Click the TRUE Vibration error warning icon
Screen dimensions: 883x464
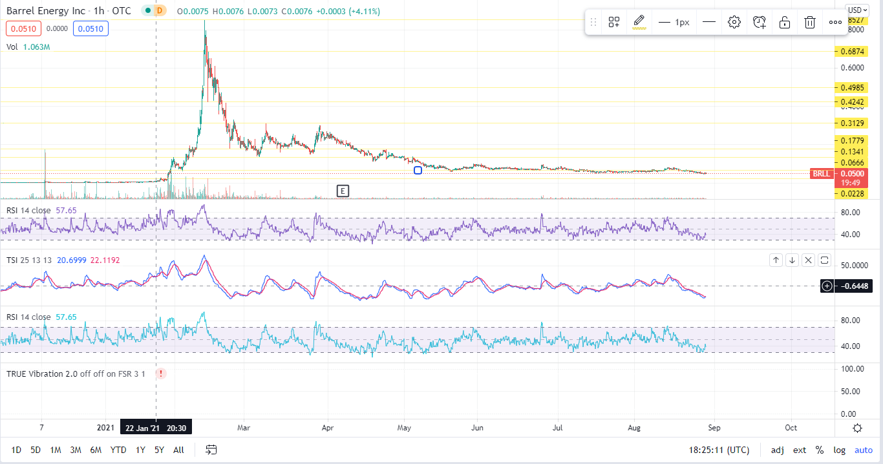[x=160, y=374]
